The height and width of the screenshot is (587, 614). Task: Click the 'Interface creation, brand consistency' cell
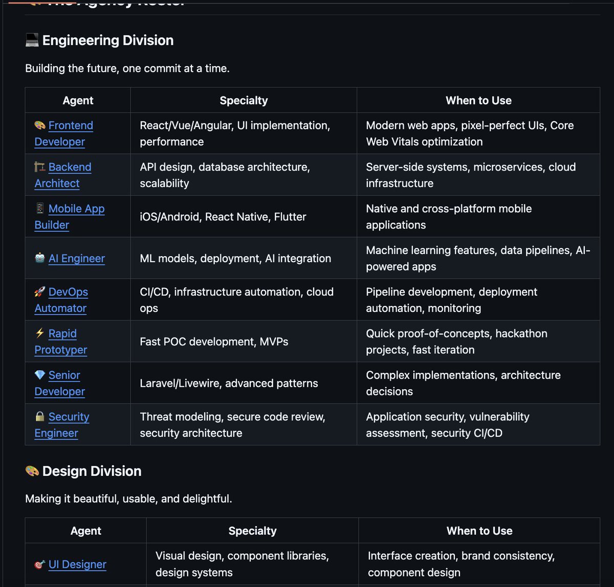[x=479, y=564]
